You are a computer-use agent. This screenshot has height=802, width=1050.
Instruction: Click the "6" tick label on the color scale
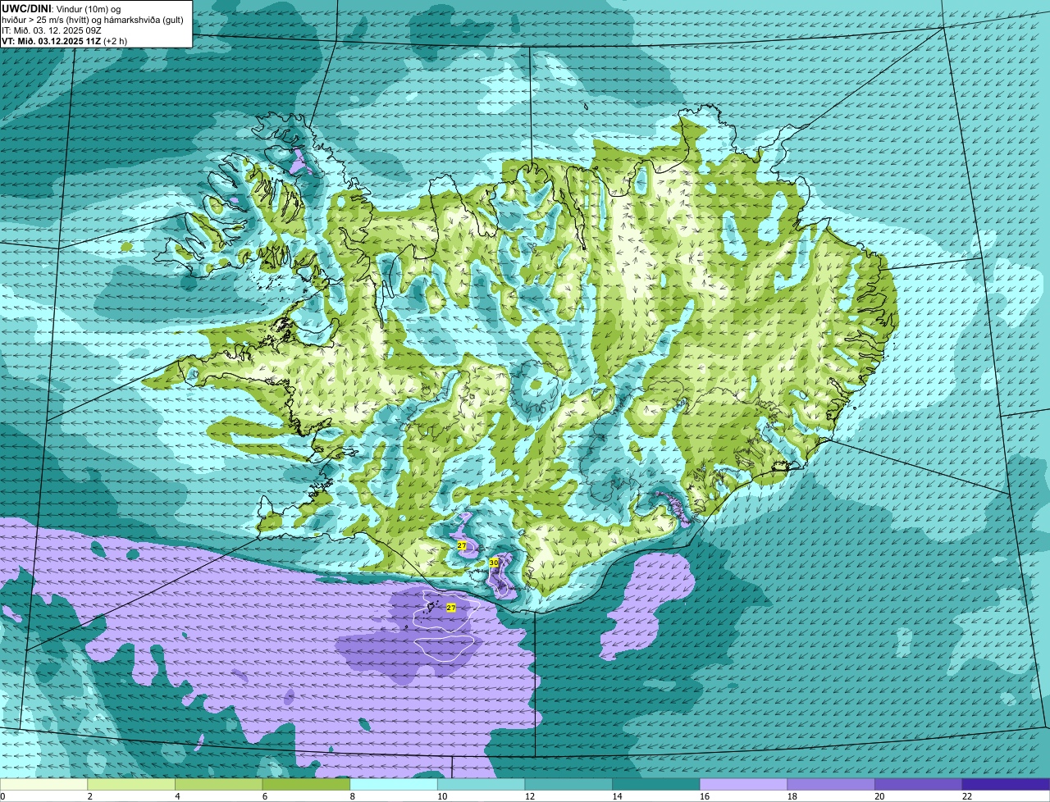(x=265, y=796)
